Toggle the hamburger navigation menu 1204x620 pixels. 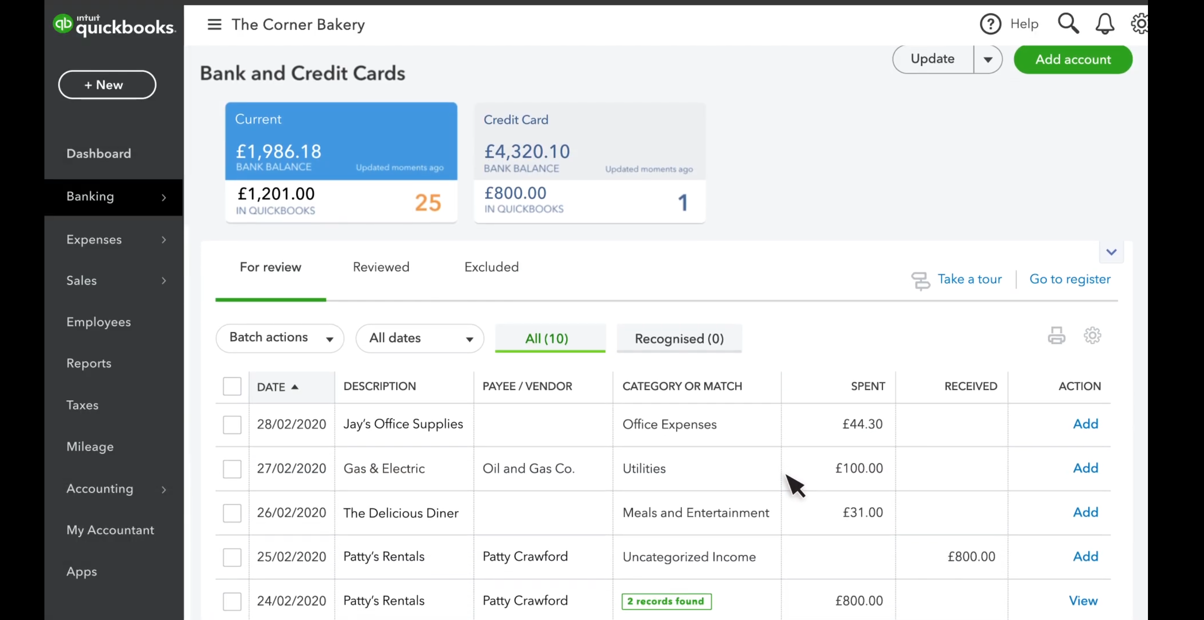tap(214, 24)
